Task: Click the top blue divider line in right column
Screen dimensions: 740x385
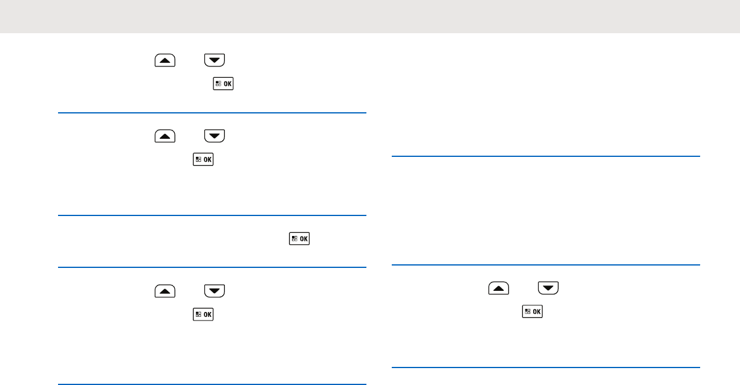Action: pos(546,157)
